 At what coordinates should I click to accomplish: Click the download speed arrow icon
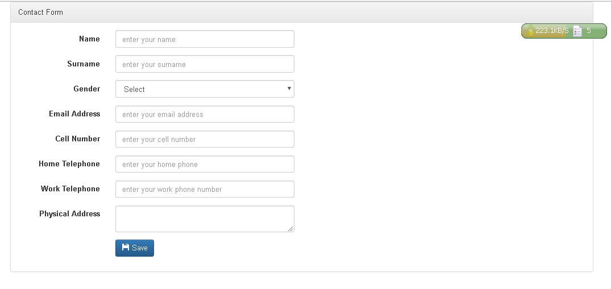click(x=530, y=31)
